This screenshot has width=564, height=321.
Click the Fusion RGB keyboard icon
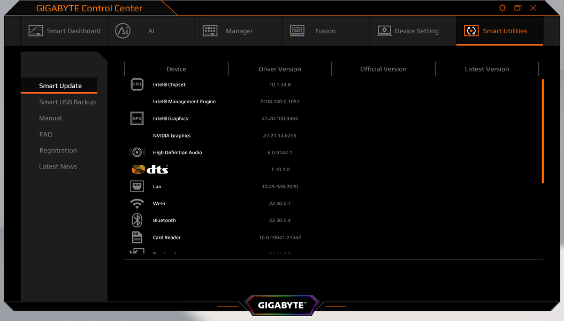coord(297,31)
